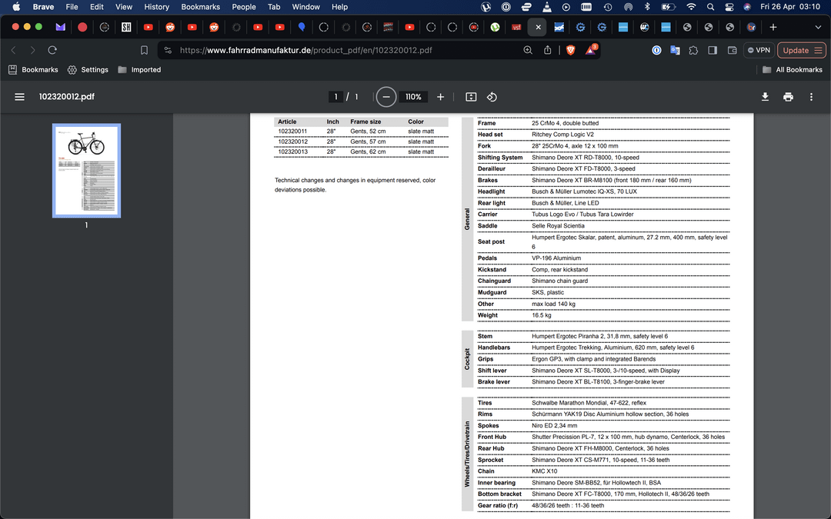Go back to previous page
831x519 pixels.
14,50
